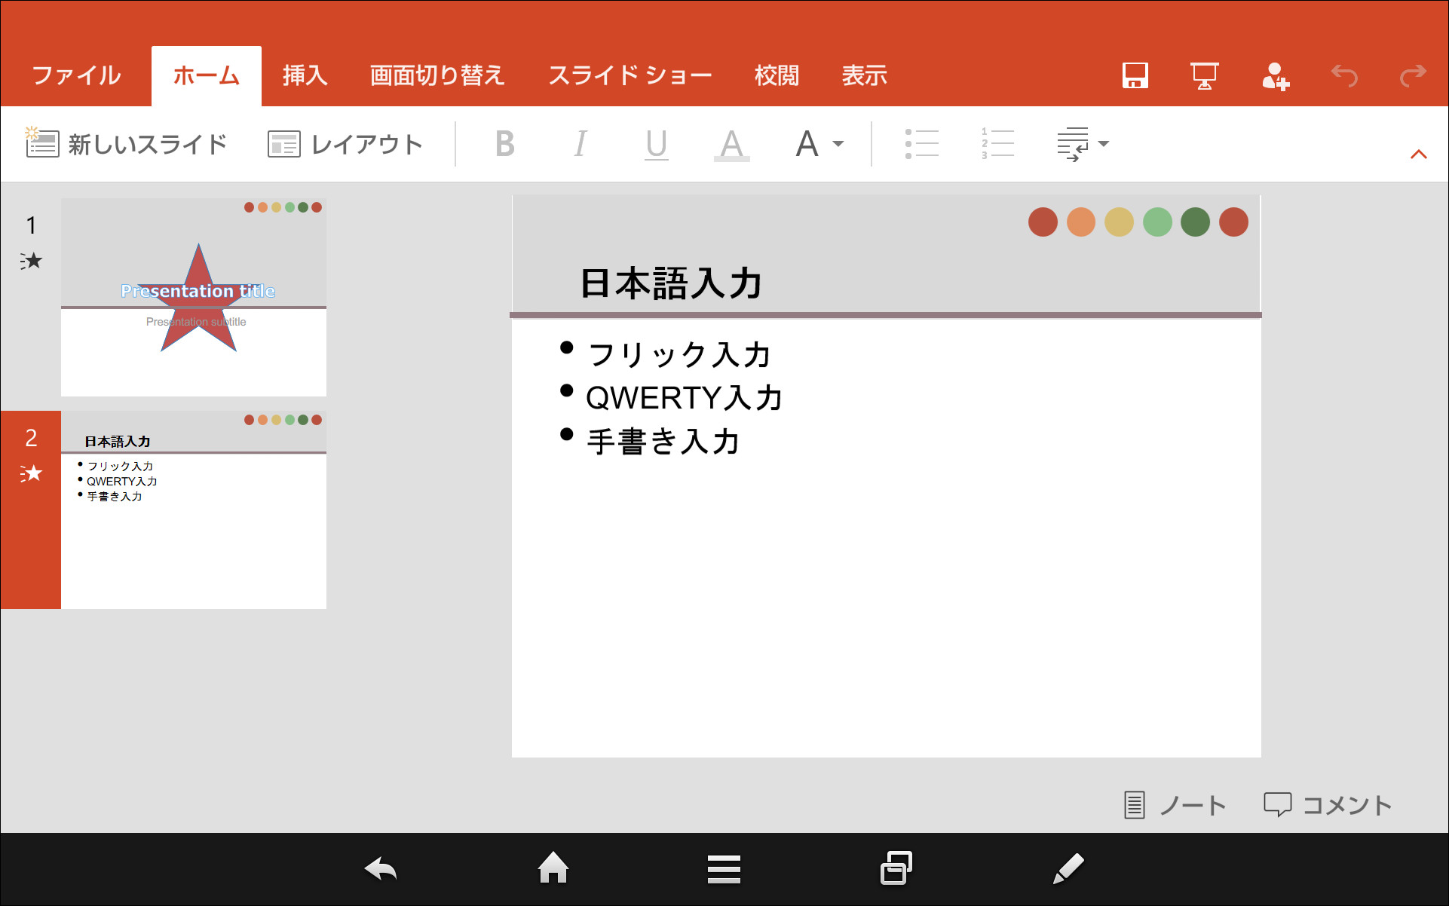This screenshot has width=1449, height=906.
Task: Apply bulleted list formatting
Action: (x=923, y=143)
